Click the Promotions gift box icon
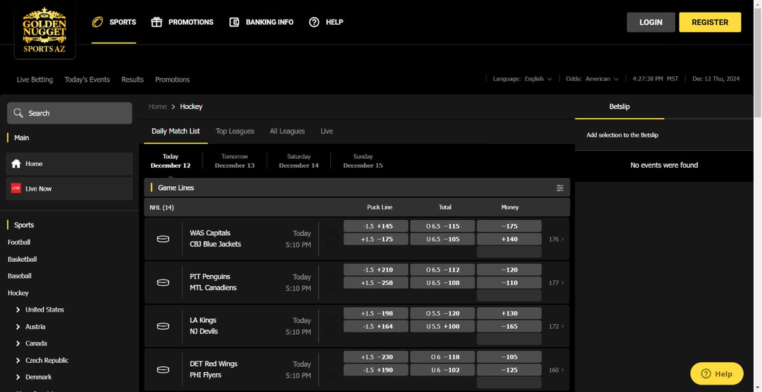The height and width of the screenshot is (392, 762). tap(157, 22)
